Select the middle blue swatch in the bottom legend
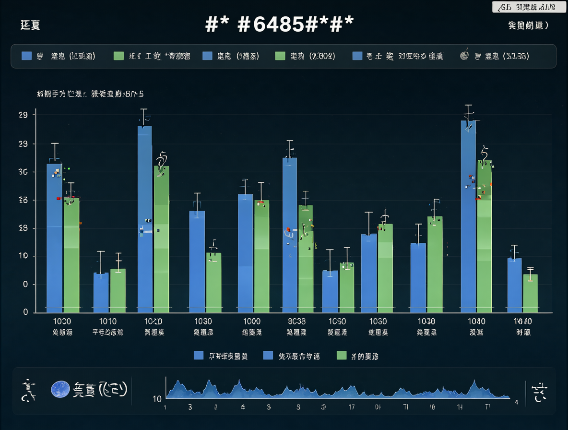The height and width of the screenshot is (430, 568). [x=268, y=356]
